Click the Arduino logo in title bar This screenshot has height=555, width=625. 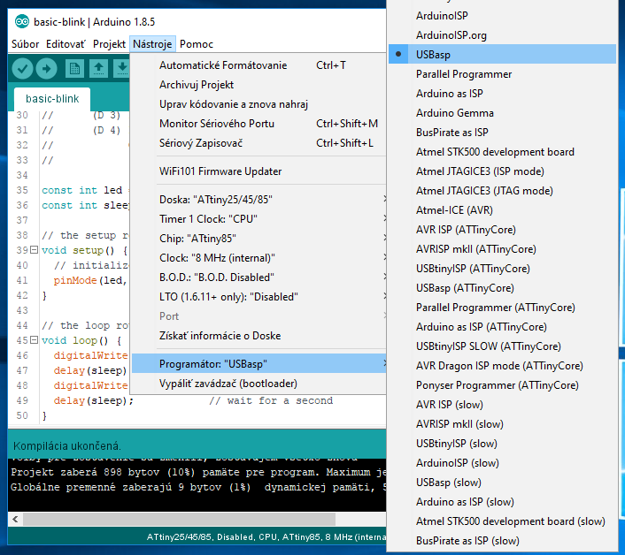pyautogui.click(x=22, y=21)
